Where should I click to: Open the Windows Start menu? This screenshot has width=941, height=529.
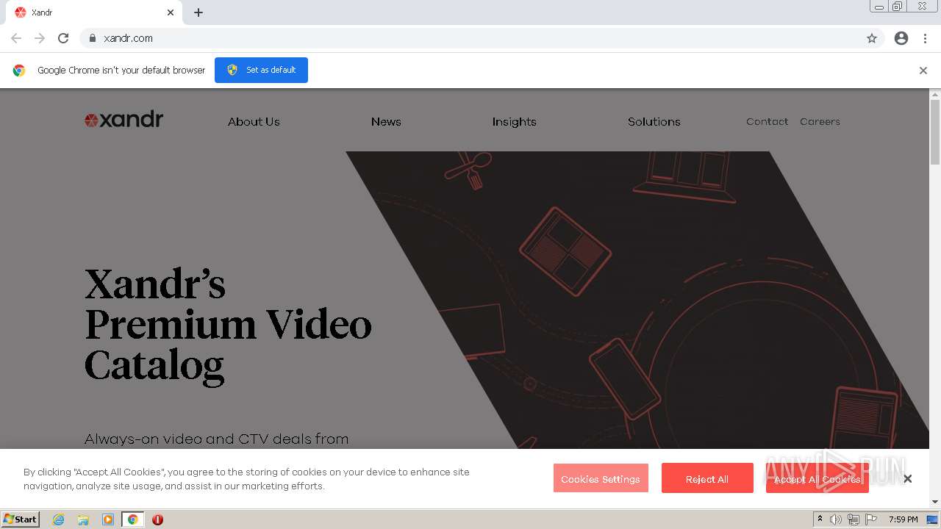[21, 519]
